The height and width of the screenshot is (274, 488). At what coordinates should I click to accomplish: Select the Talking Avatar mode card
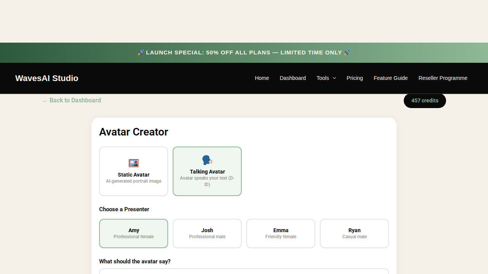207,171
